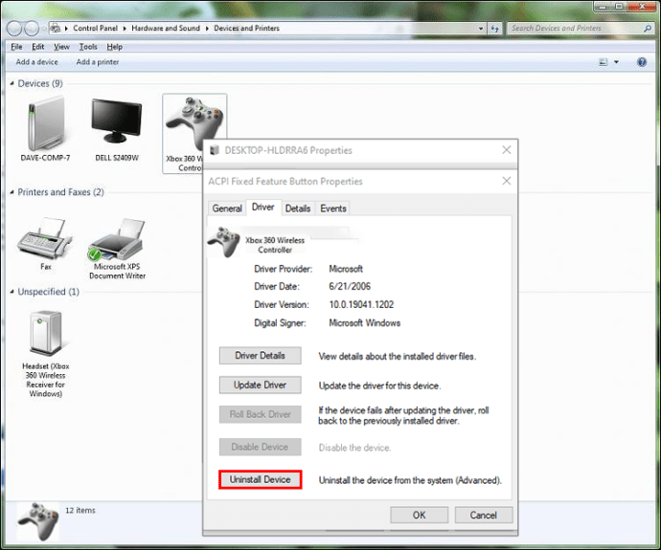Click the Driver Details button
The height and width of the screenshot is (550, 661).
point(261,356)
